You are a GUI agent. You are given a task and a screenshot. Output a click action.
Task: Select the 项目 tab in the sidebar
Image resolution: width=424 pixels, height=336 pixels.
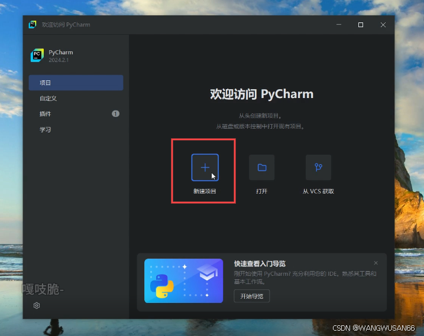point(76,83)
